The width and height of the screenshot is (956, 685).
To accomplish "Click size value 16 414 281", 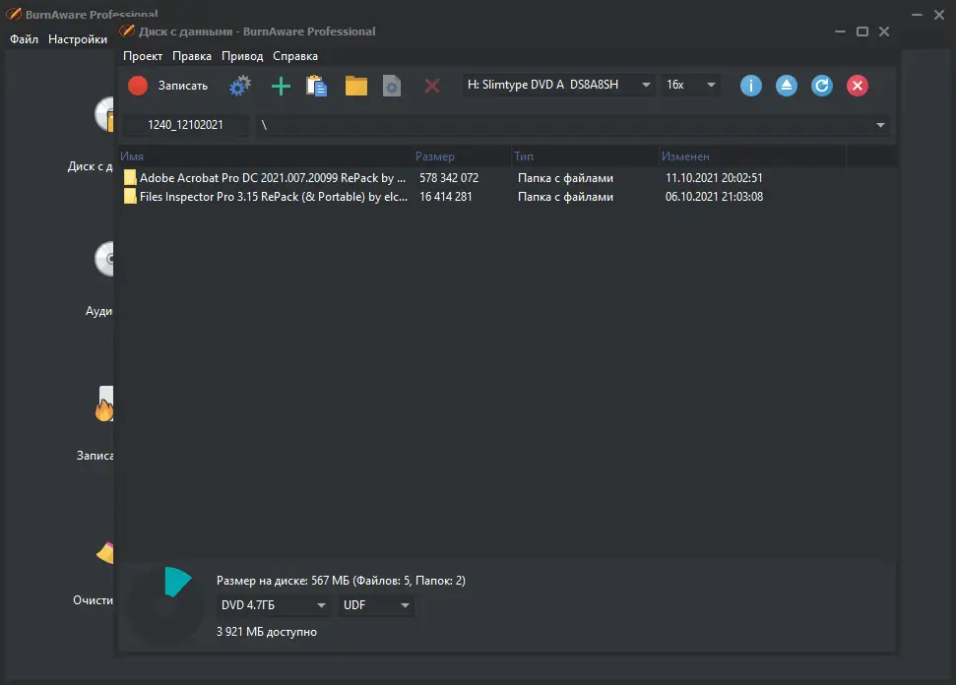I will 446,197.
